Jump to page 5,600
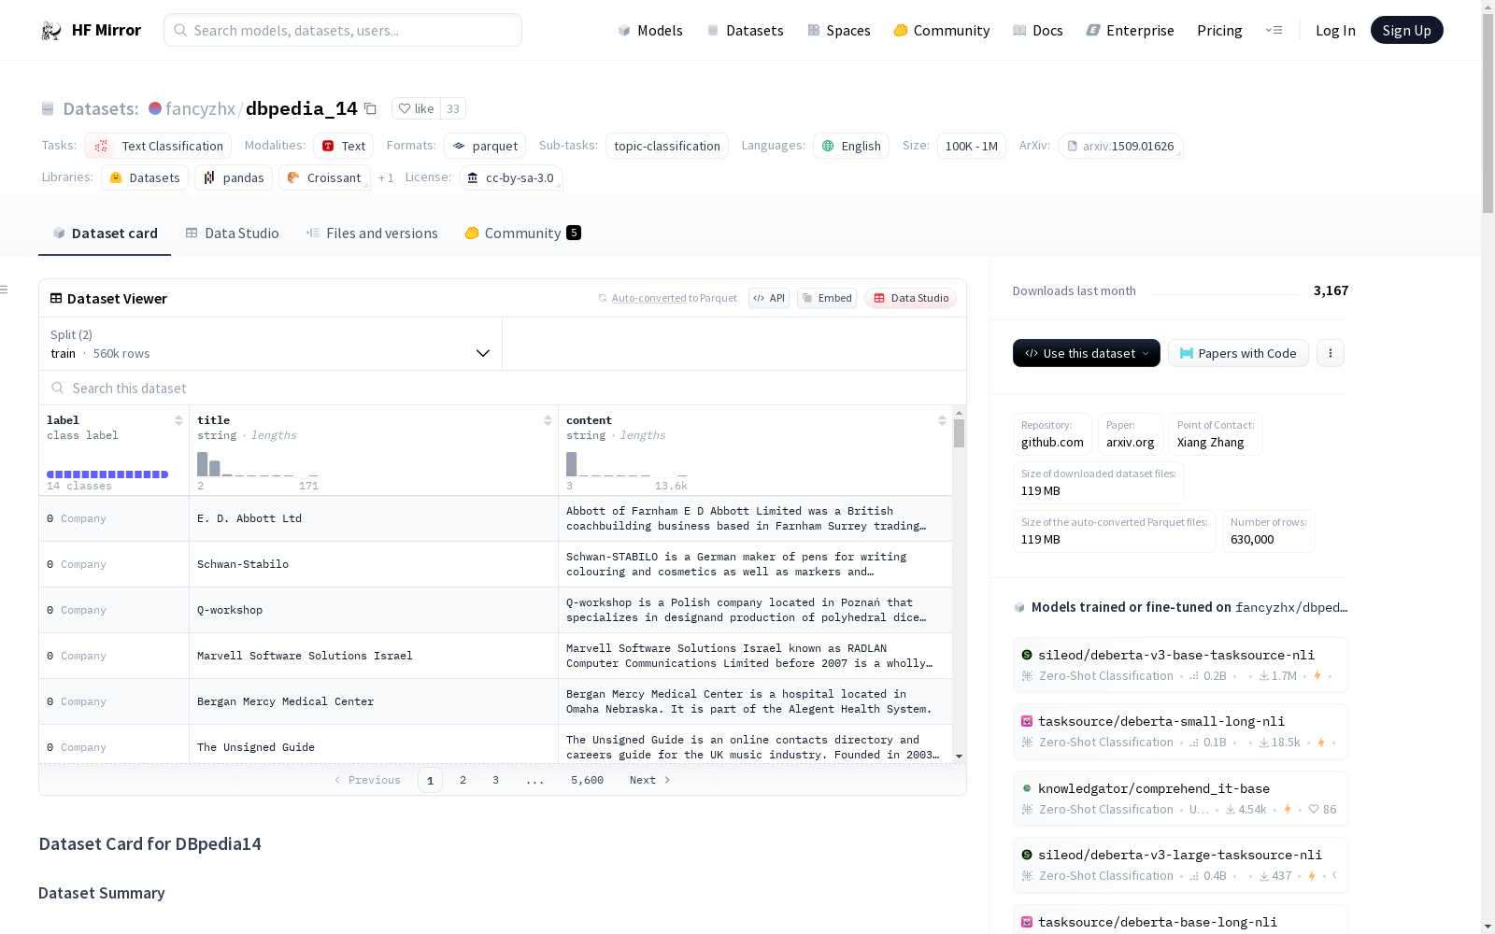Viewport: 1495px width, 934px height. click(587, 780)
